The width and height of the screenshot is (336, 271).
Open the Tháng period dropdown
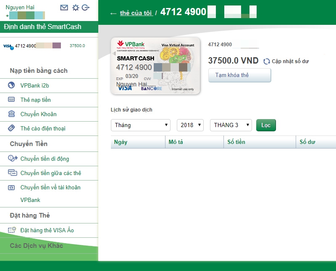tap(141, 125)
